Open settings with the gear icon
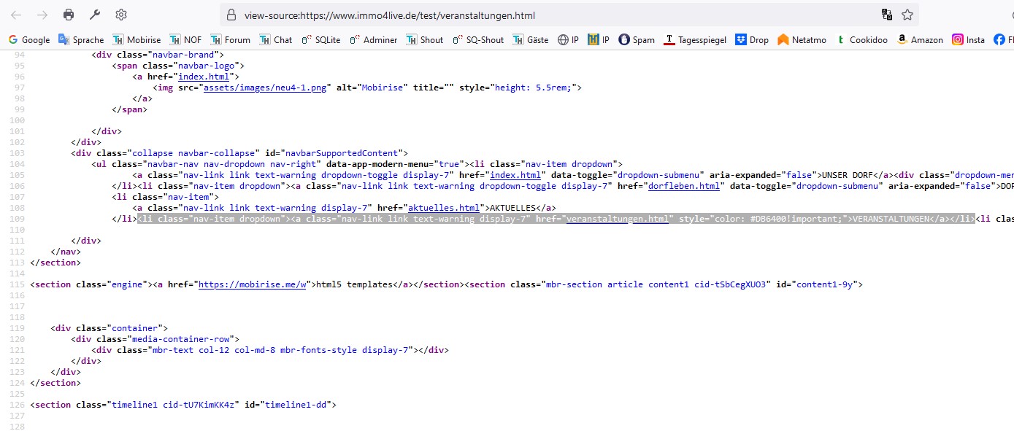This screenshot has width=1014, height=431. click(x=121, y=15)
